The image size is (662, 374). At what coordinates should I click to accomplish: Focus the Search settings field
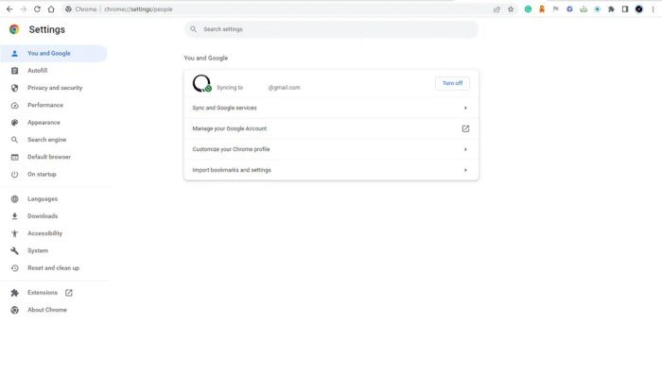[x=331, y=29]
